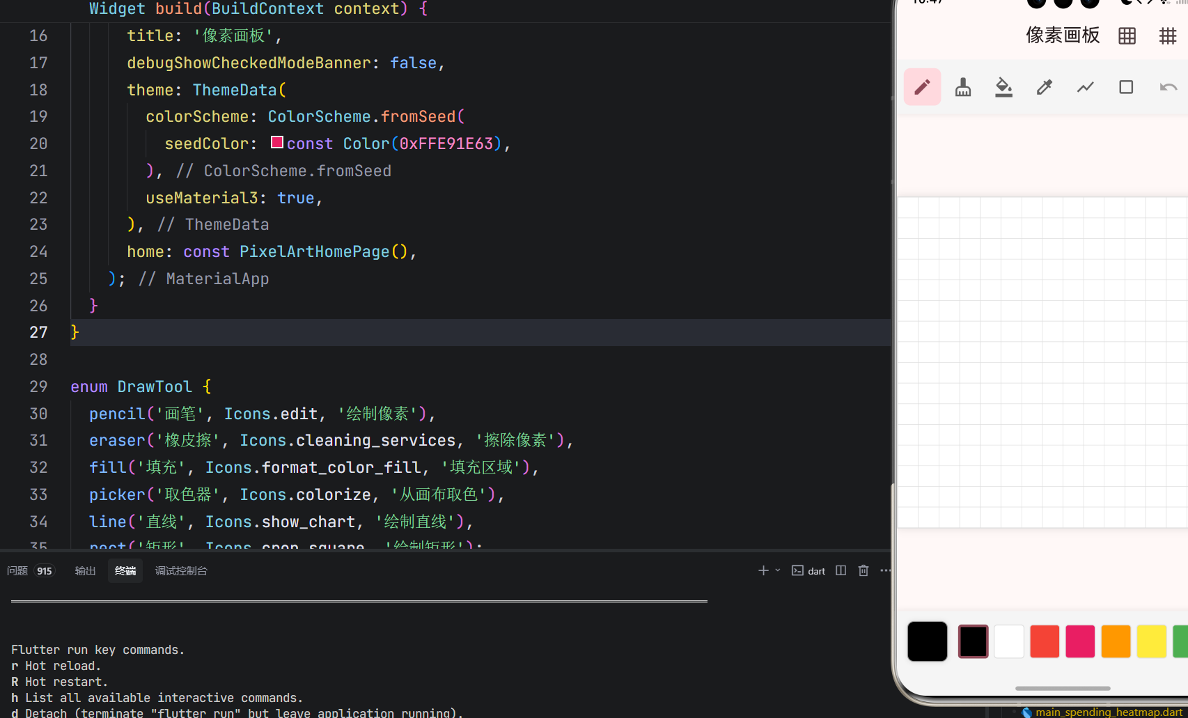Click line number 27 in the gutter

pyautogui.click(x=38, y=332)
